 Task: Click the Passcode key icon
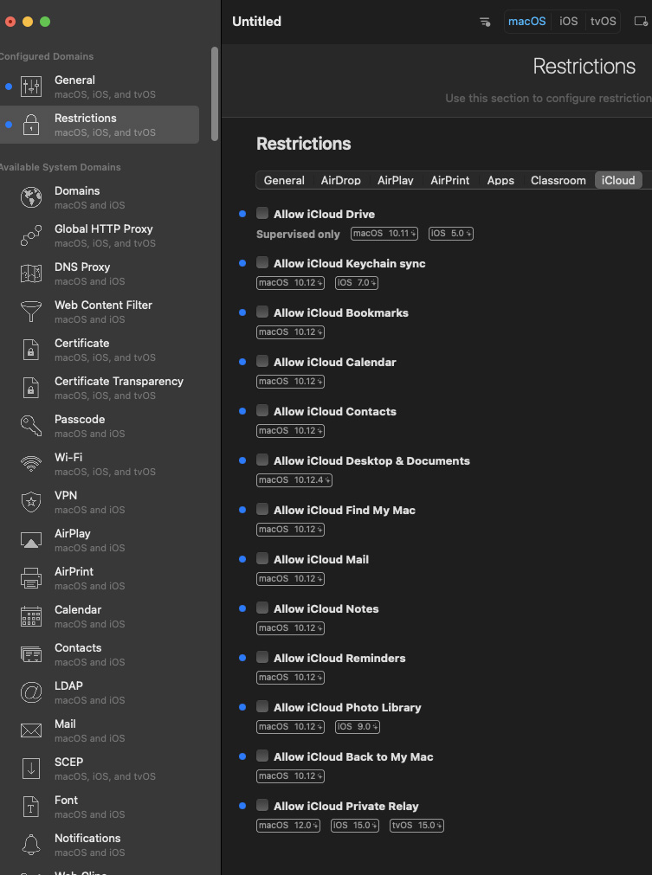tap(31, 426)
